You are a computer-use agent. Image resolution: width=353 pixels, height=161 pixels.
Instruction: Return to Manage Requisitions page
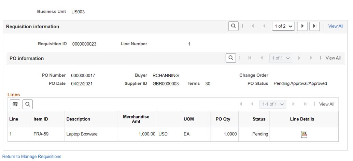pyautogui.click(x=32, y=157)
